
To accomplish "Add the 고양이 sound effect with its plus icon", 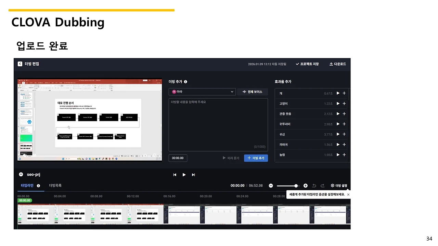I will 344,104.
